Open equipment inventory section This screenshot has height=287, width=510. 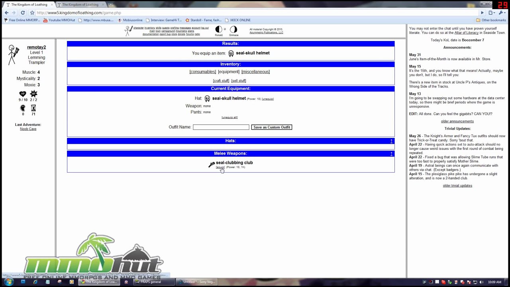(x=229, y=72)
